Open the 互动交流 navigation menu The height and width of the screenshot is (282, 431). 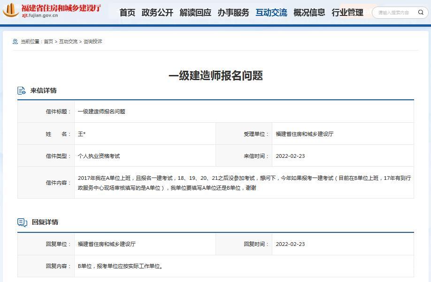click(271, 12)
